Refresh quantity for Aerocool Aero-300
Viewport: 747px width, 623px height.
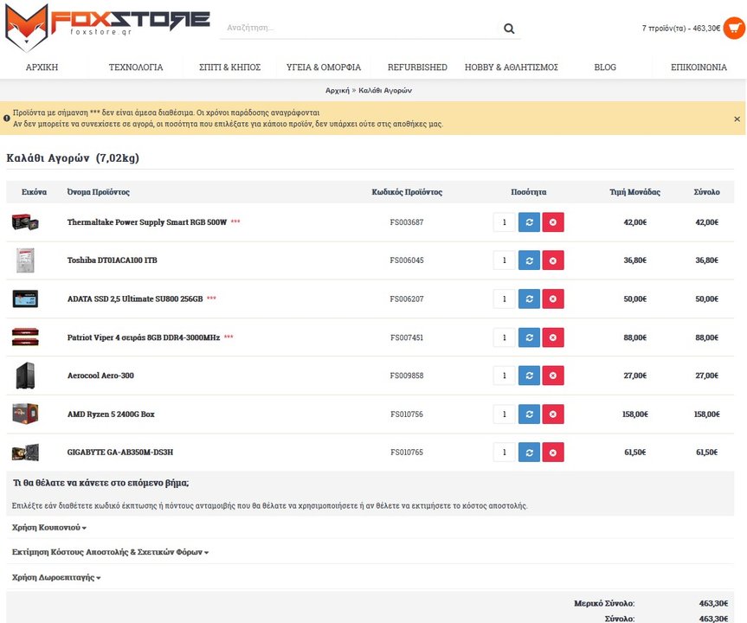pyautogui.click(x=529, y=376)
